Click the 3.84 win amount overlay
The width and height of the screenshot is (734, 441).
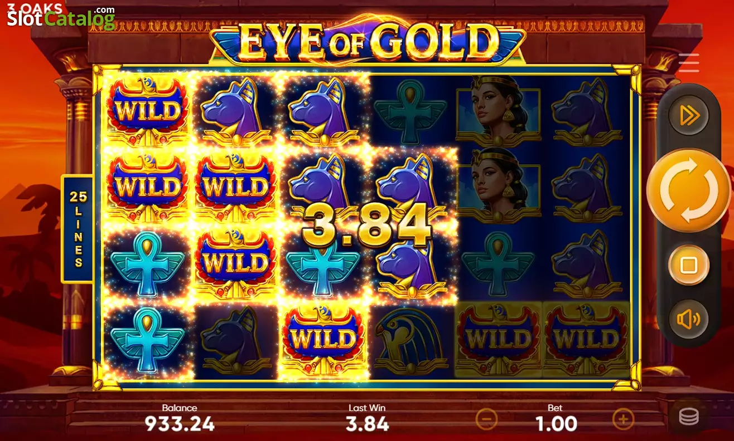coord(366,226)
